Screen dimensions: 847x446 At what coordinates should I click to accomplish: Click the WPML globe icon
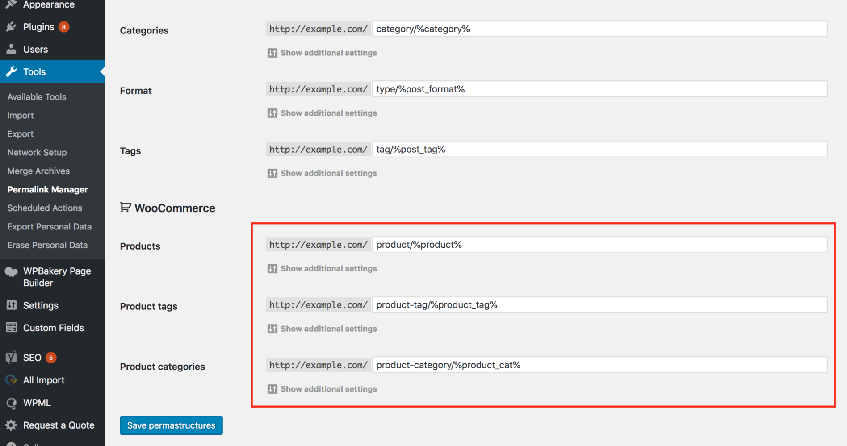point(11,403)
